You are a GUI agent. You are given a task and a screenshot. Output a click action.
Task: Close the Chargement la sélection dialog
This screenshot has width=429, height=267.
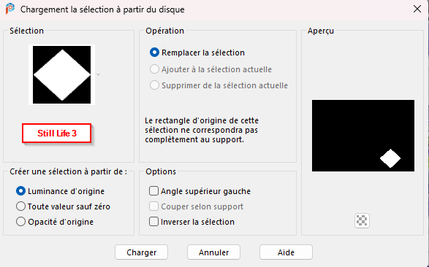pyautogui.click(x=417, y=9)
